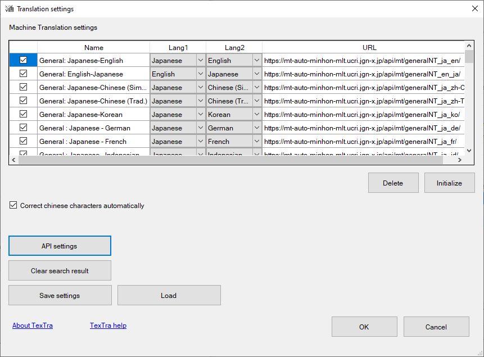This screenshot has width=484, height=357.
Task: Select the 'General : Japanese - French' name cell
Action: 93,141
